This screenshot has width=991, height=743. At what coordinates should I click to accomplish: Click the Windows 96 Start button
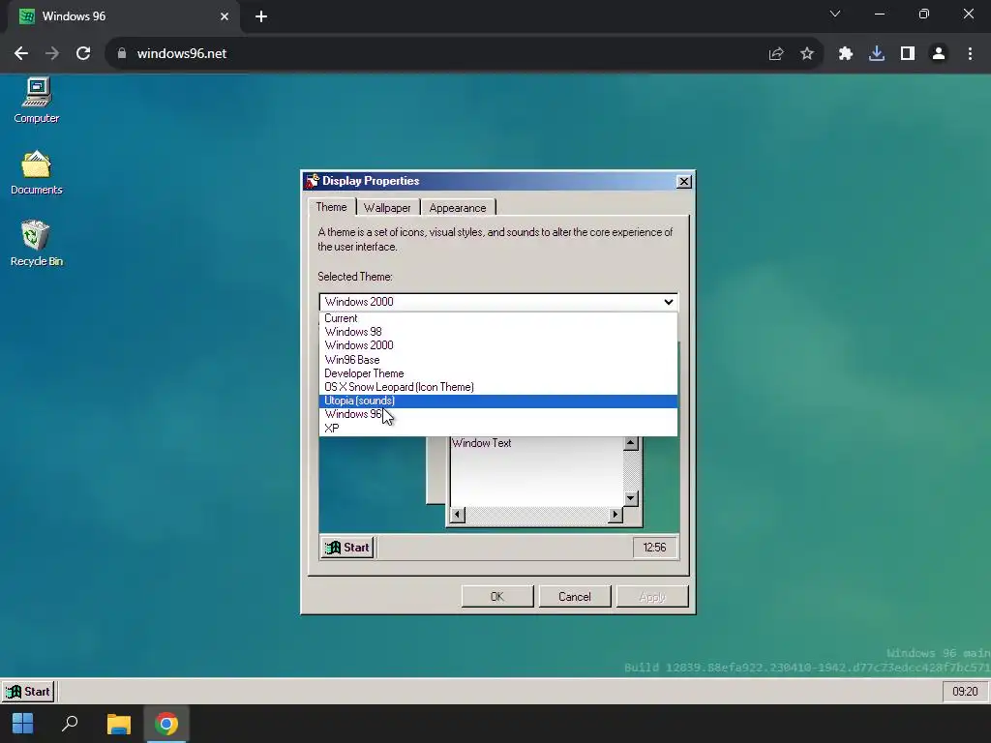[x=28, y=691]
